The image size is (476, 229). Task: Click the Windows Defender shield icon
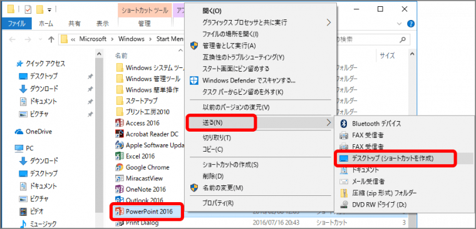pyautogui.click(x=194, y=80)
